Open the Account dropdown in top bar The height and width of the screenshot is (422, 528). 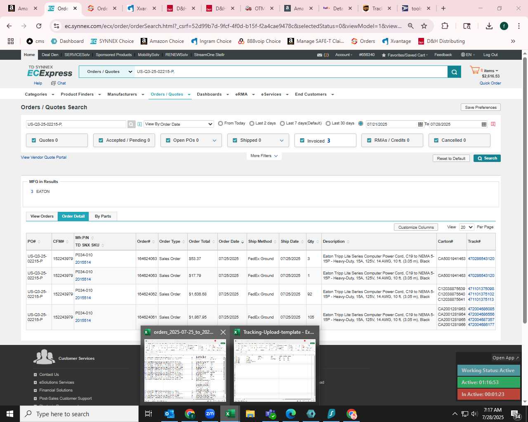[x=344, y=55]
